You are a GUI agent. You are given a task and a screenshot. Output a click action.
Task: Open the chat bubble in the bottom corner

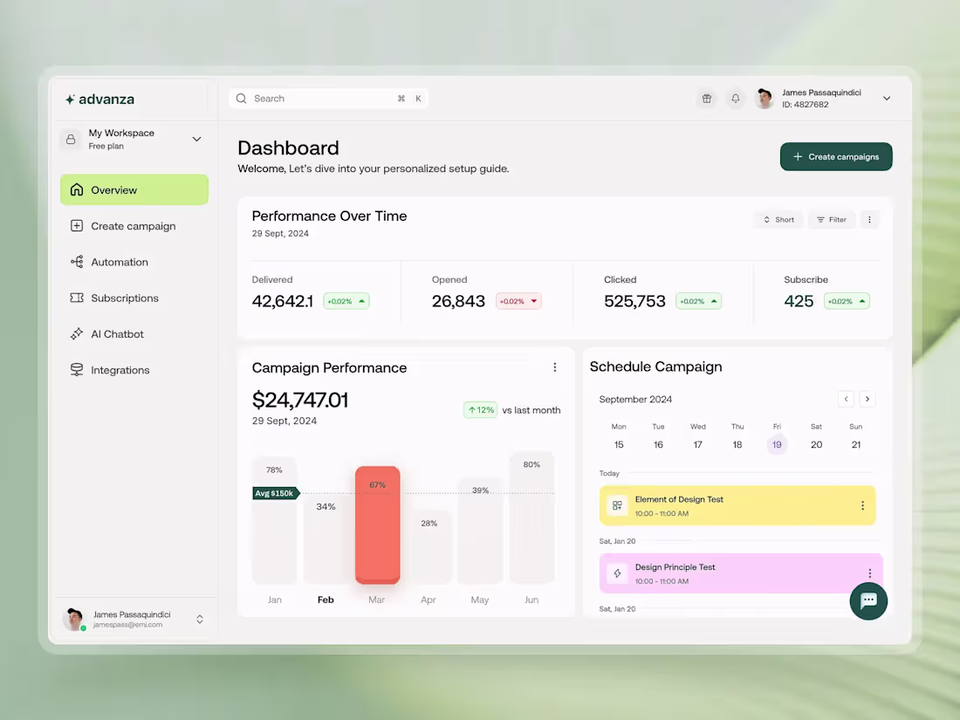[x=868, y=601]
